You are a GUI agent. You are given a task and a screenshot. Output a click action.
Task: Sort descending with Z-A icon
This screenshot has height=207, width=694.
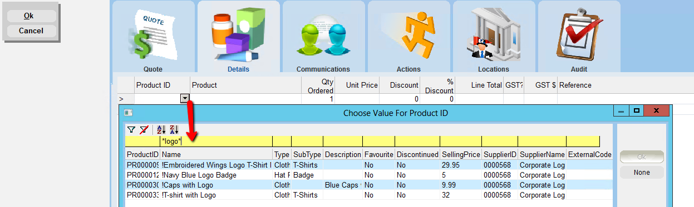(x=174, y=129)
